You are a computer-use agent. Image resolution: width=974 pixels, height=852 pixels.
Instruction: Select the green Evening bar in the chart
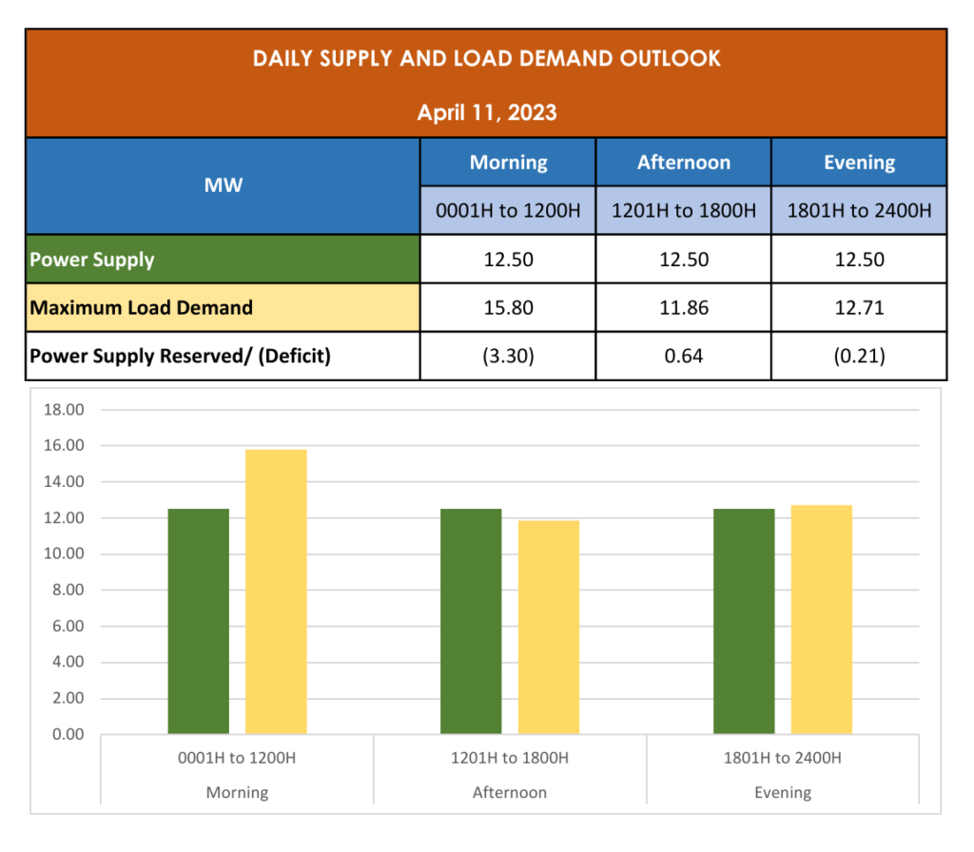coord(744,622)
